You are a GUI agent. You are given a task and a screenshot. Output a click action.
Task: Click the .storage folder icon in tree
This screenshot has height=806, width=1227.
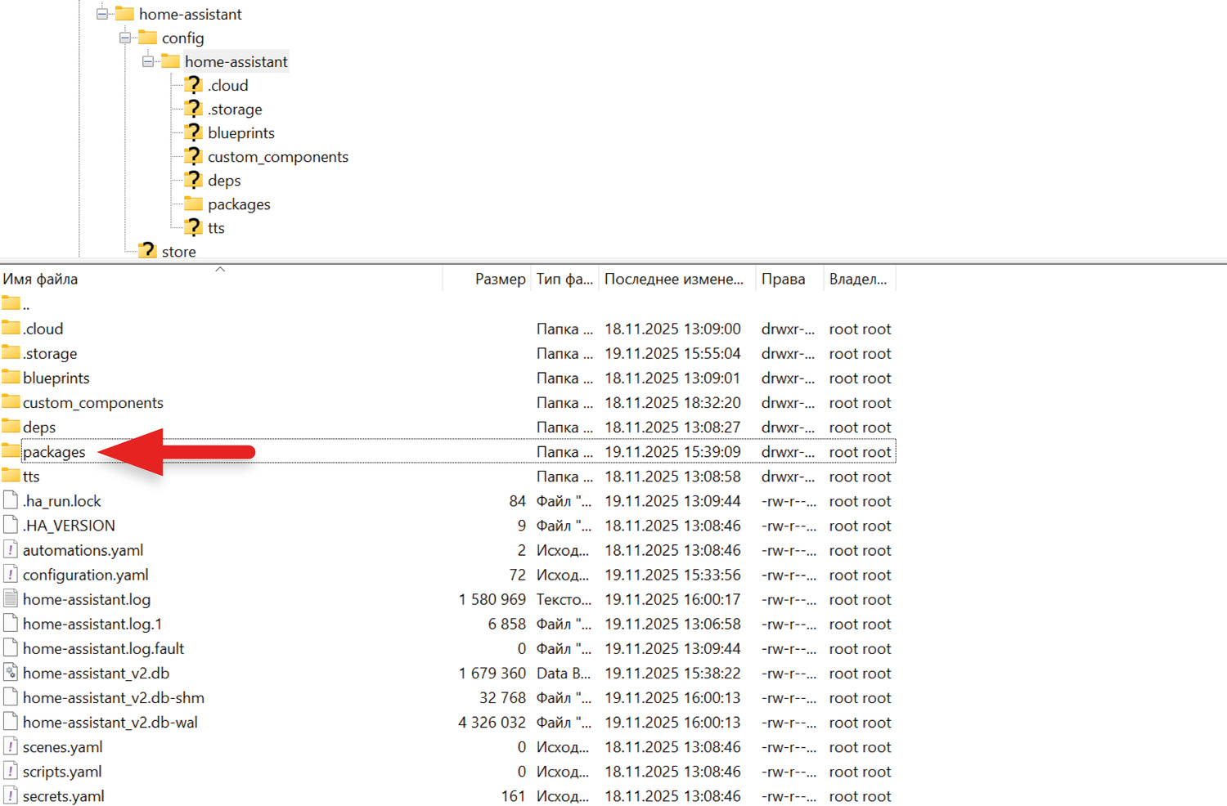click(193, 109)
